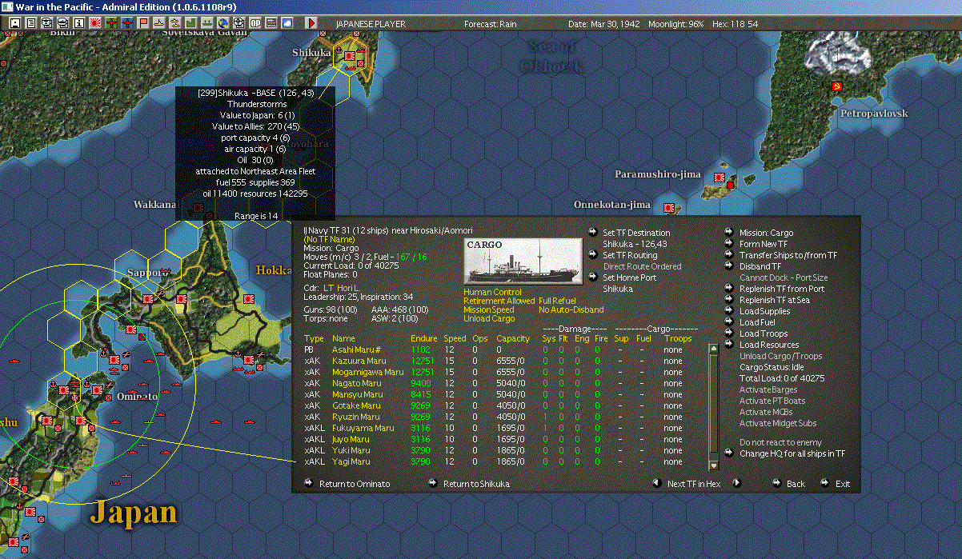This screenshot has width=962, height=559.
Task: Click commander name LT Hori L.
Action: point(340,287)
